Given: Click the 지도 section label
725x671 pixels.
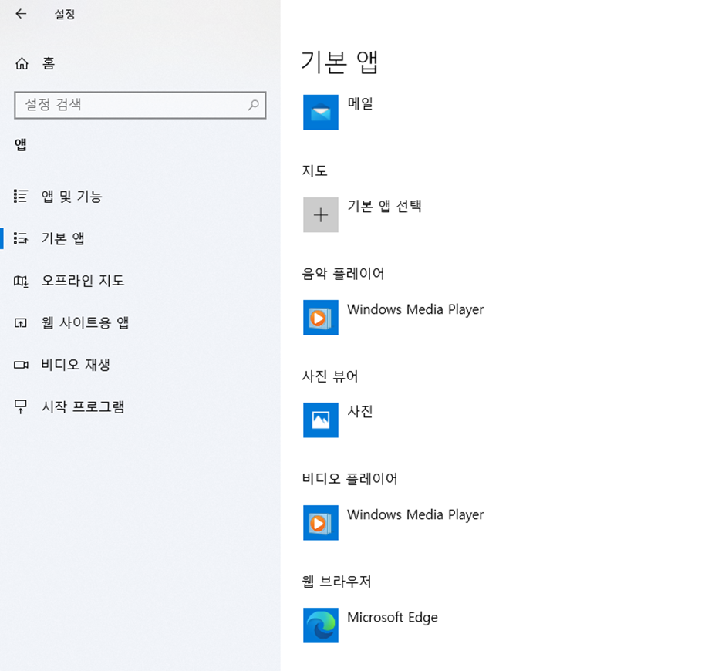Looking at the screenshot, I should point(315,171).
